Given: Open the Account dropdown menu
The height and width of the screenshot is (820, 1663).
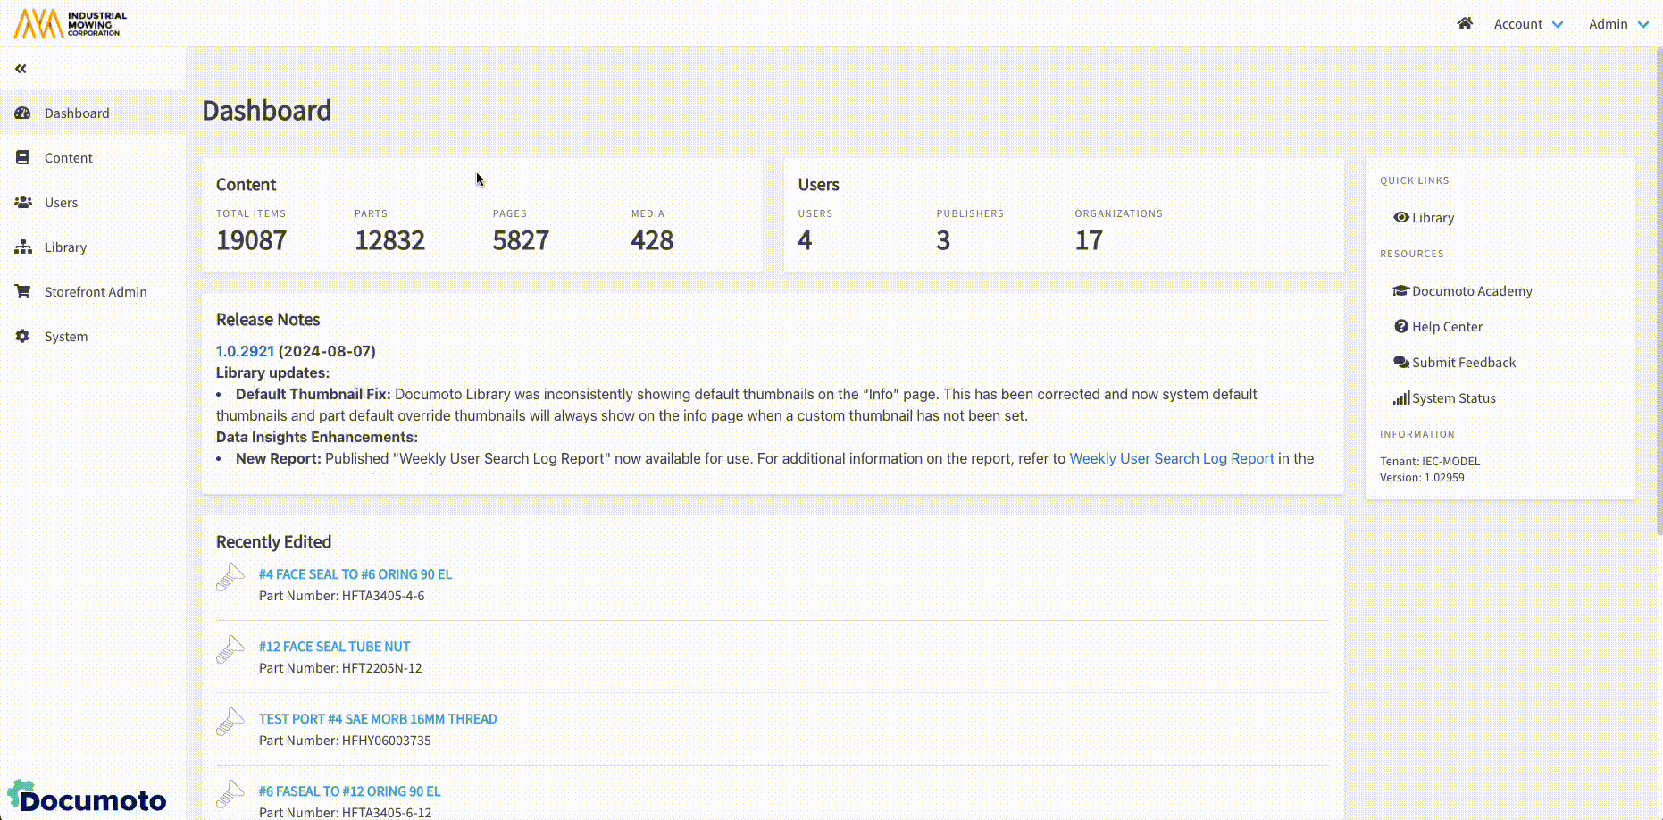Looking at the screenshot, I should pos(1527,24).
